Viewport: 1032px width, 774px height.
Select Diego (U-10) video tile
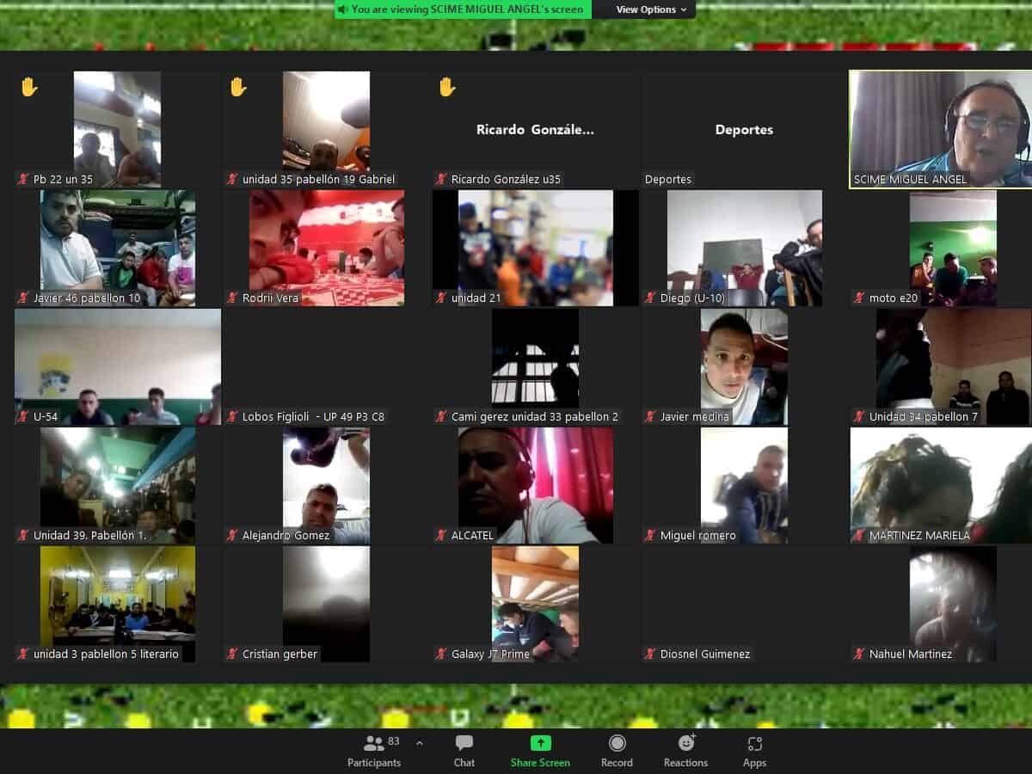point(745,248)
